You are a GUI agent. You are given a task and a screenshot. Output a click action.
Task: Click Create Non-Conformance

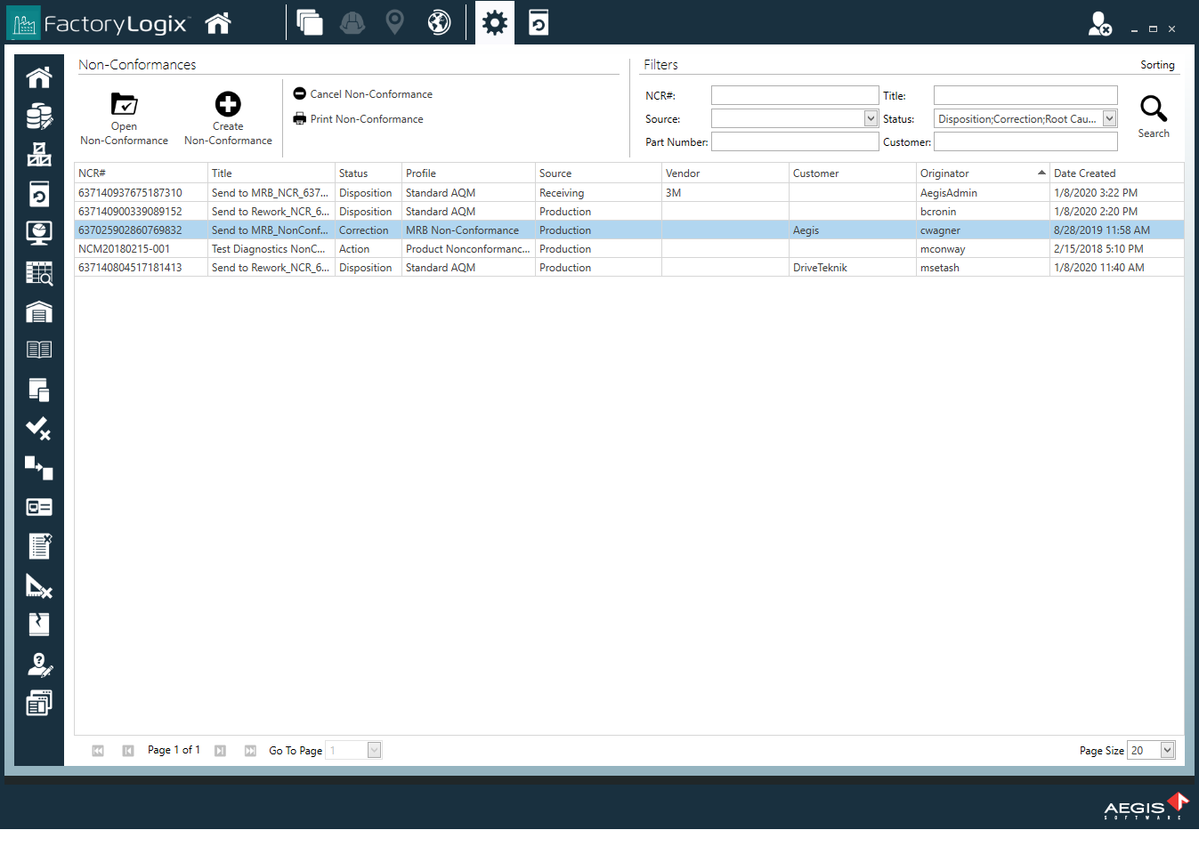(228, 116)
